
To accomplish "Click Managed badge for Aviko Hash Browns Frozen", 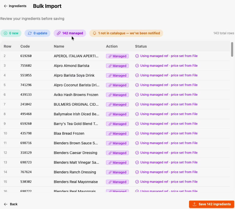I will (x=117, y=95).
